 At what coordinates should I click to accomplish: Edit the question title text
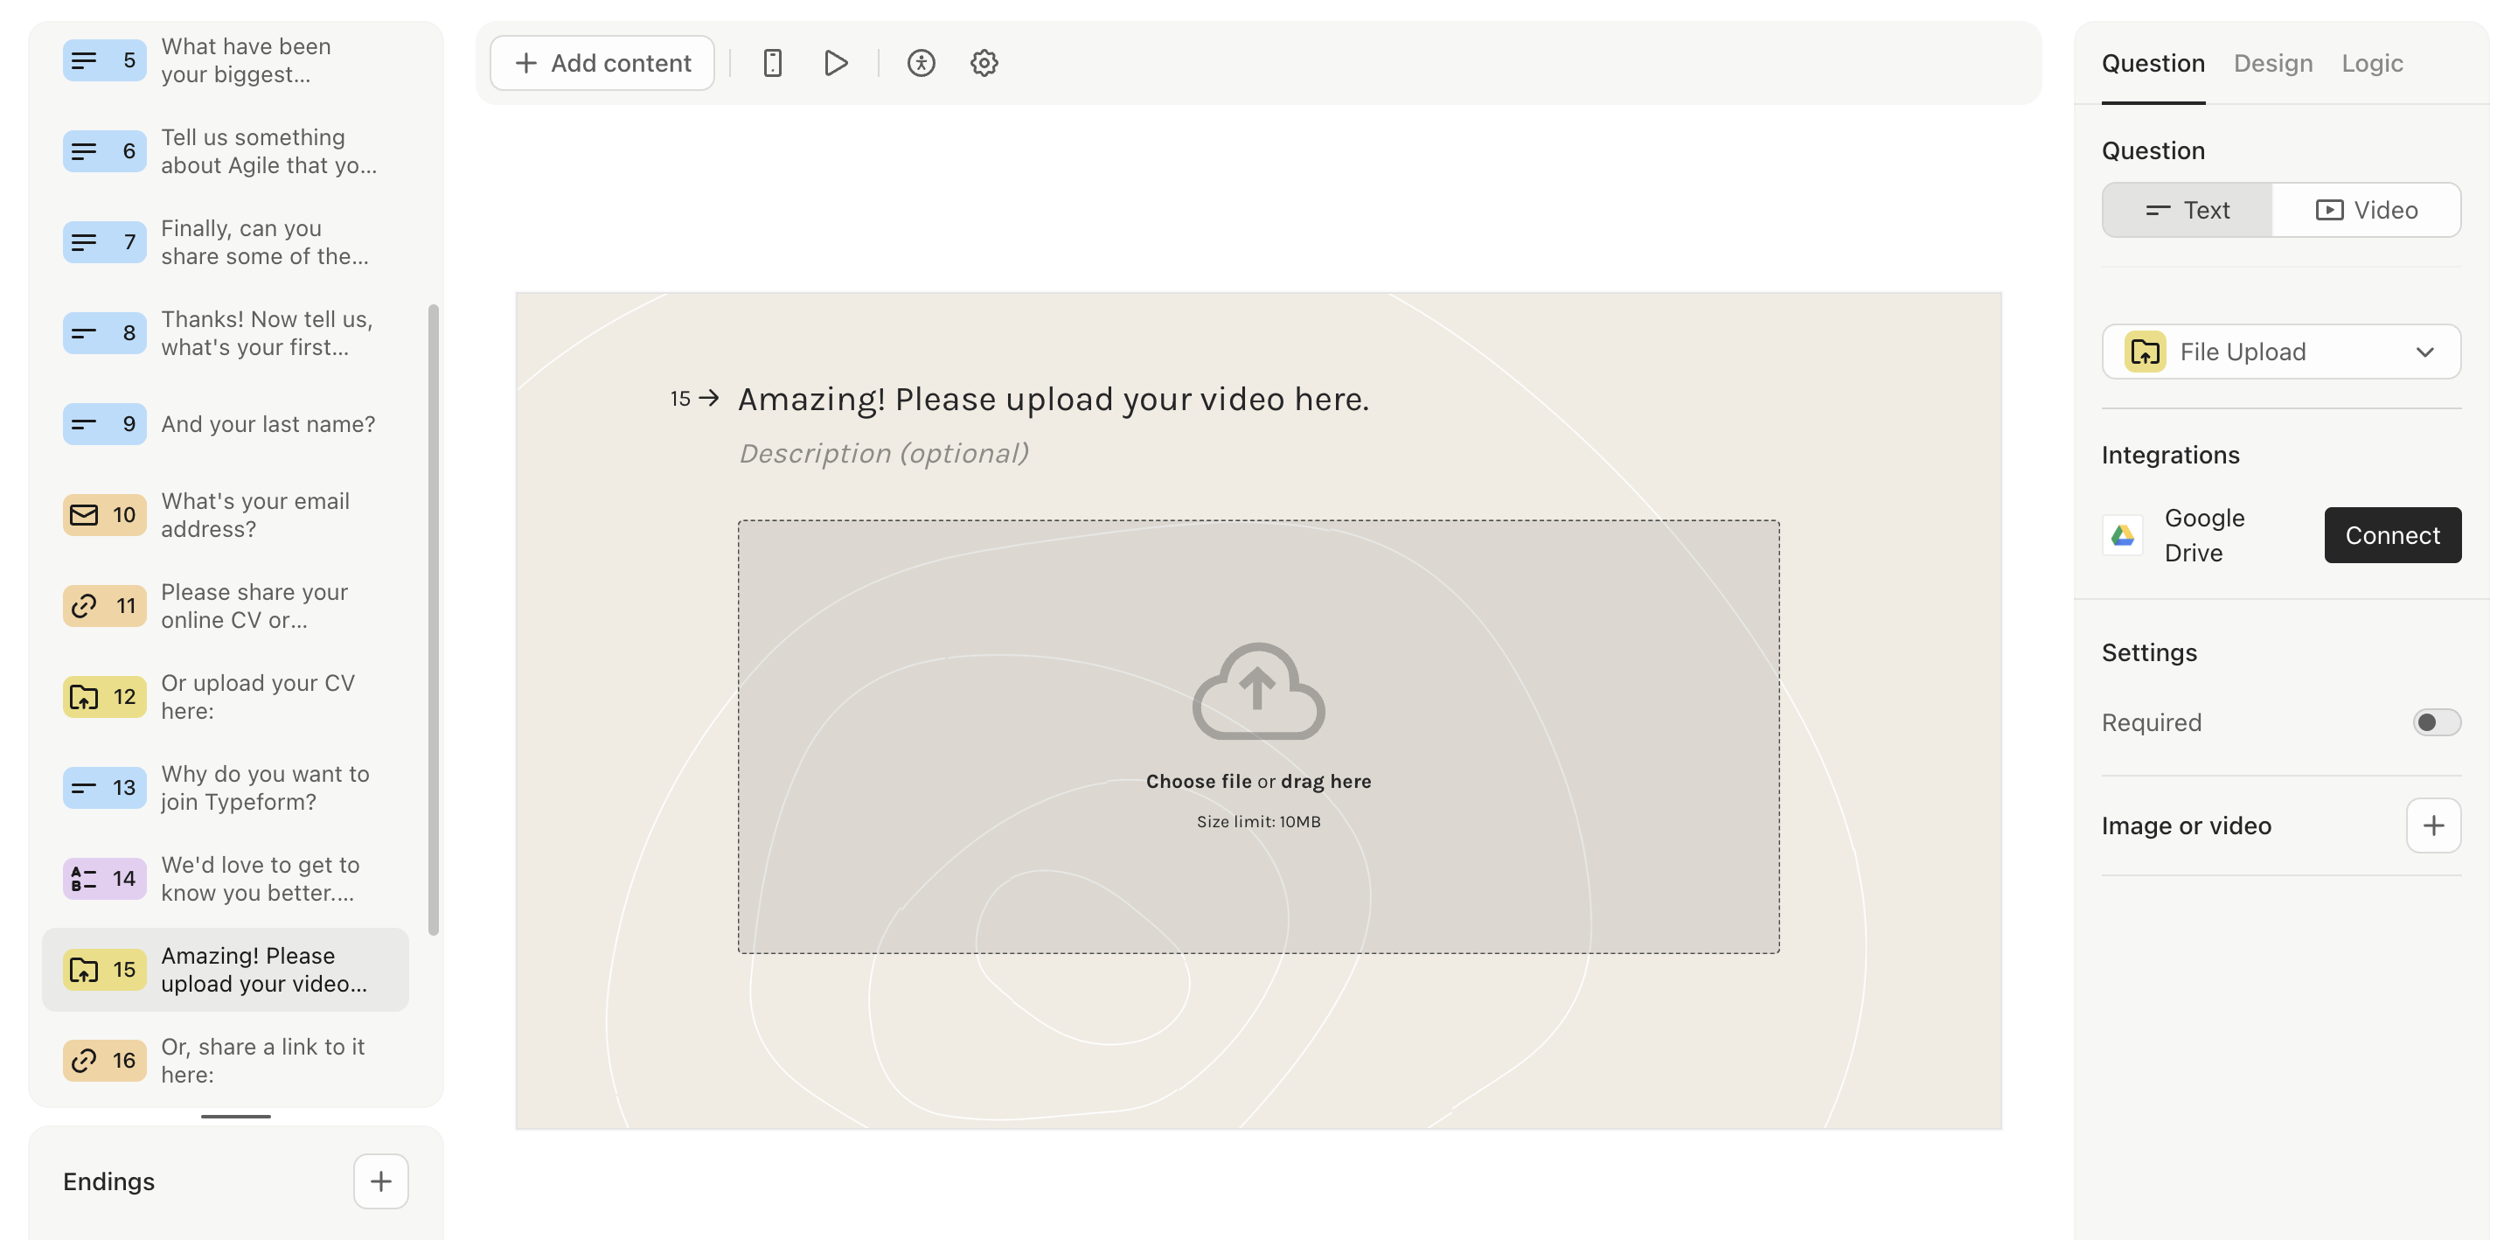pos(1053,399)
